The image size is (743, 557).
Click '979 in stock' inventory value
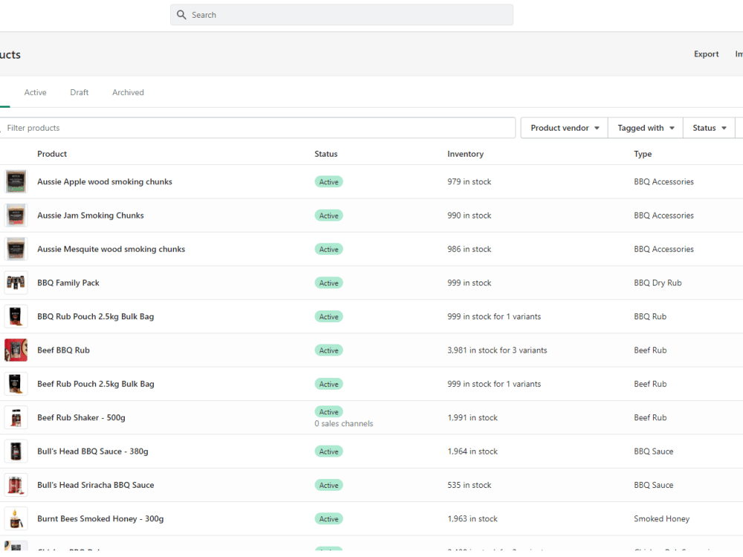click(x=469, y=182)
